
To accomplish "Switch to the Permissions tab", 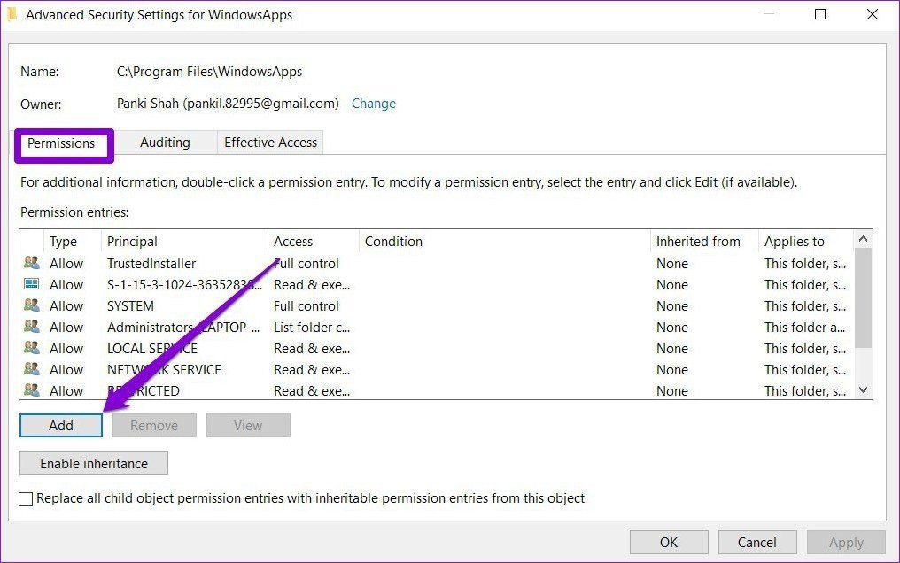I will pyautogui.click(x=61, y=143).
